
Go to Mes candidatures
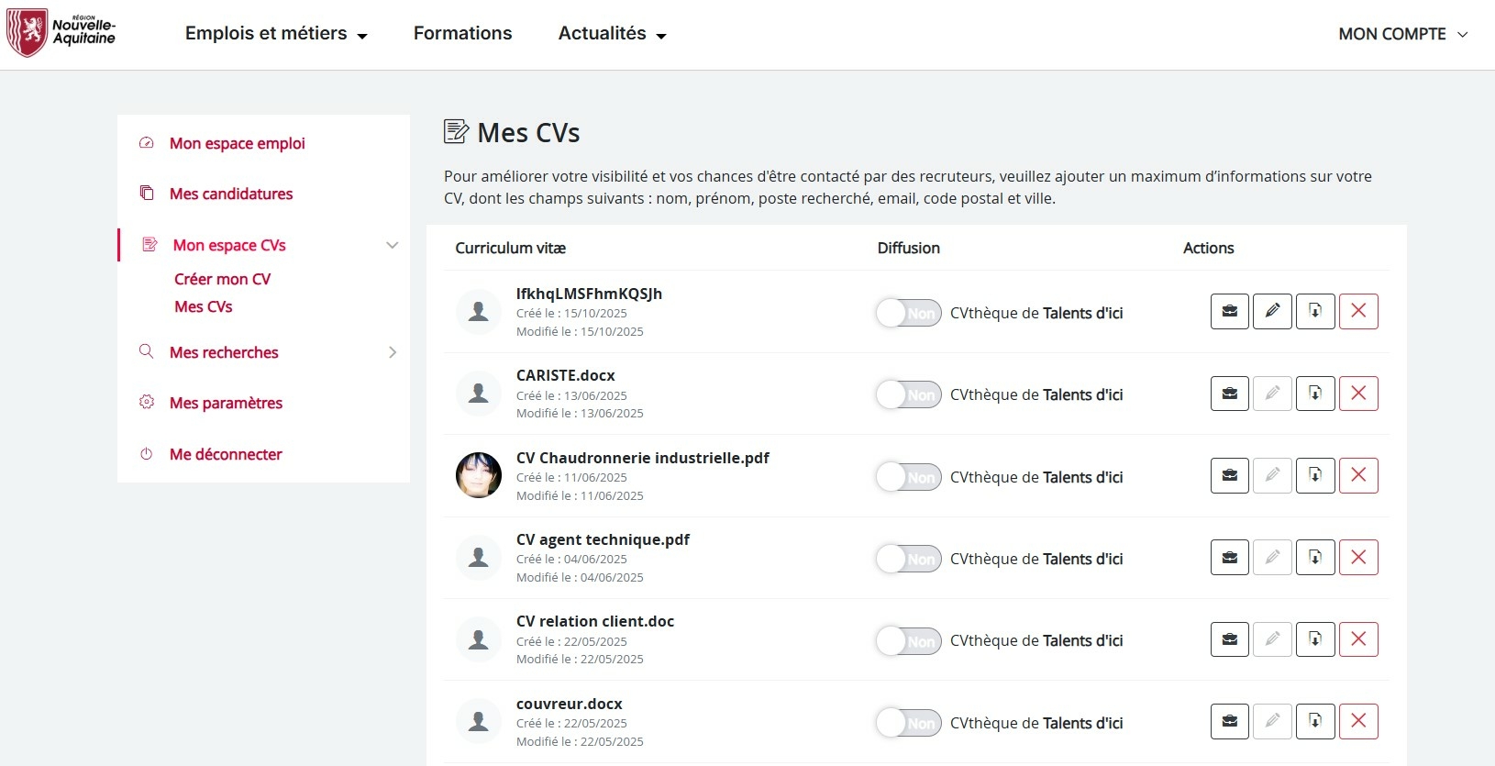(231, 194)
